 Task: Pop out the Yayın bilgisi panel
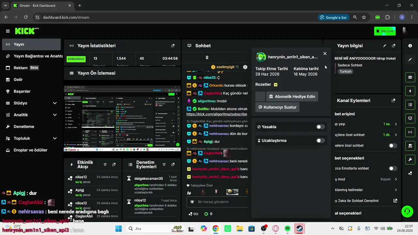pyautogui.click(x=394, y=46)
